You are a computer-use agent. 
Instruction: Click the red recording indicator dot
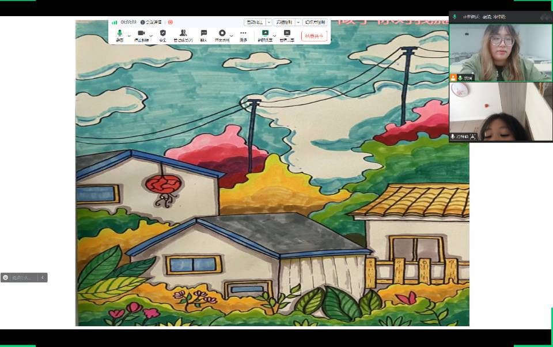[x=171, y=22]
